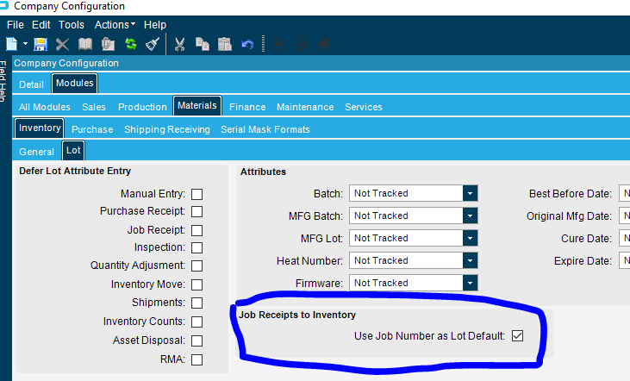Tick the Inspection checkbox
The height and width of the screenshot is (381, 630).
point(196,247)
